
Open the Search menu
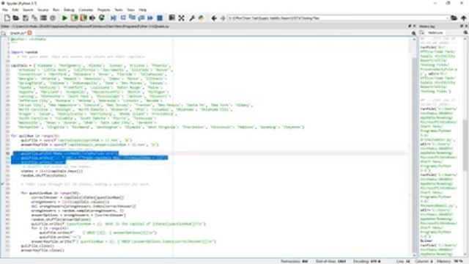click(28, 10)
